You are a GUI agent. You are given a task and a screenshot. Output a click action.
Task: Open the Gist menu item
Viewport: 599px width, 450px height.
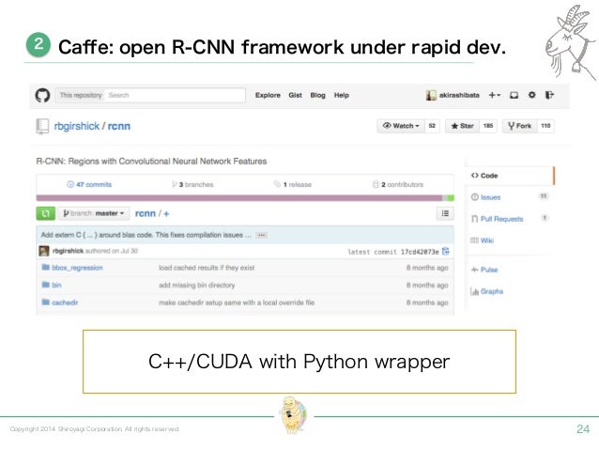(x=295, y=95)
